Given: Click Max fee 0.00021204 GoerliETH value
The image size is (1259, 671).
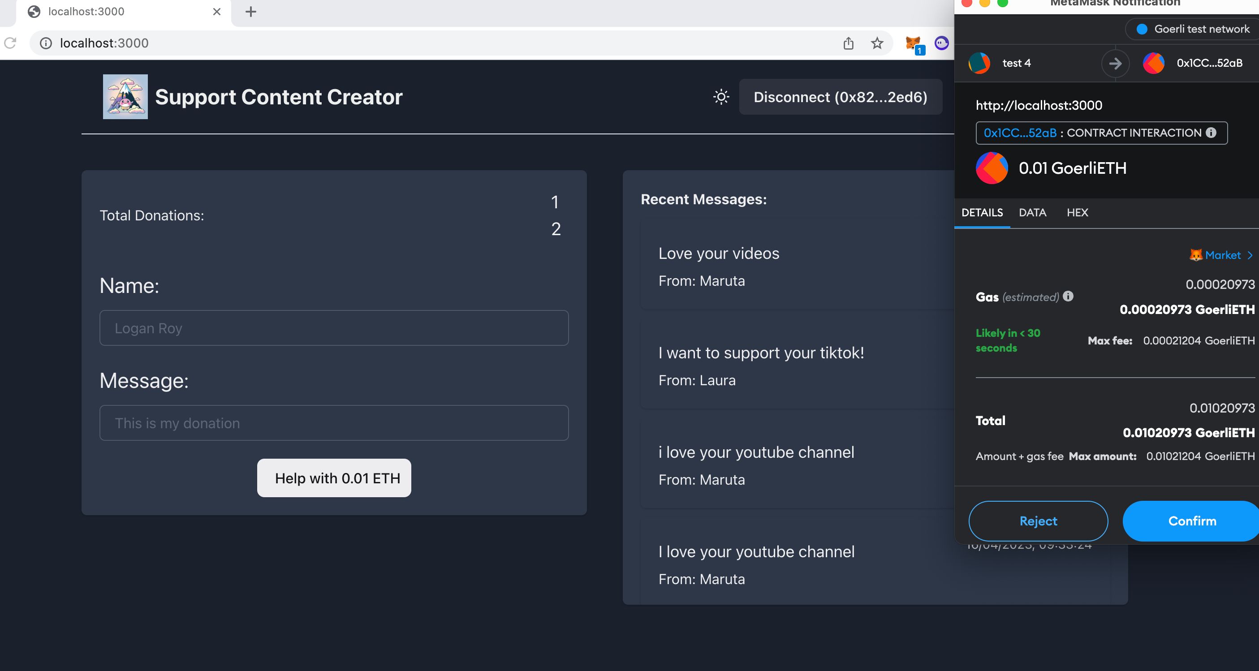Looking at the screenshot, I should pos(1199,340).
